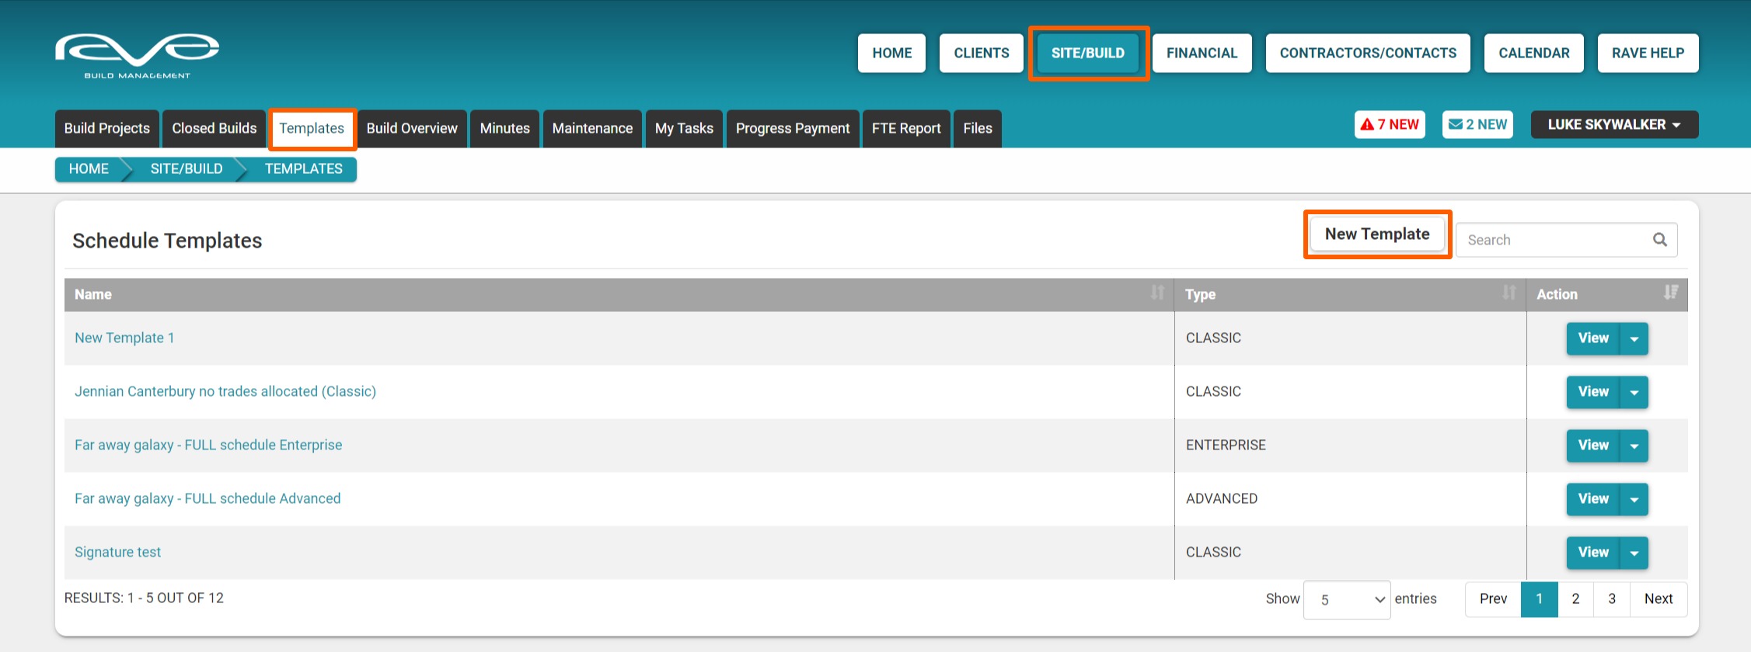The height and width of the screenshot is (652, 1751).
Task: Click the search magnifier icon
Action: click(x=1659, y=240)
